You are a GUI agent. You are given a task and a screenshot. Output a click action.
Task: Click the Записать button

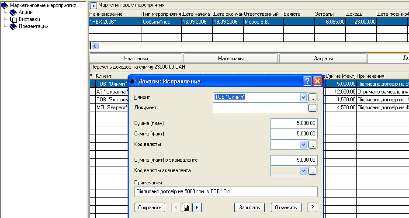[250, 208]
